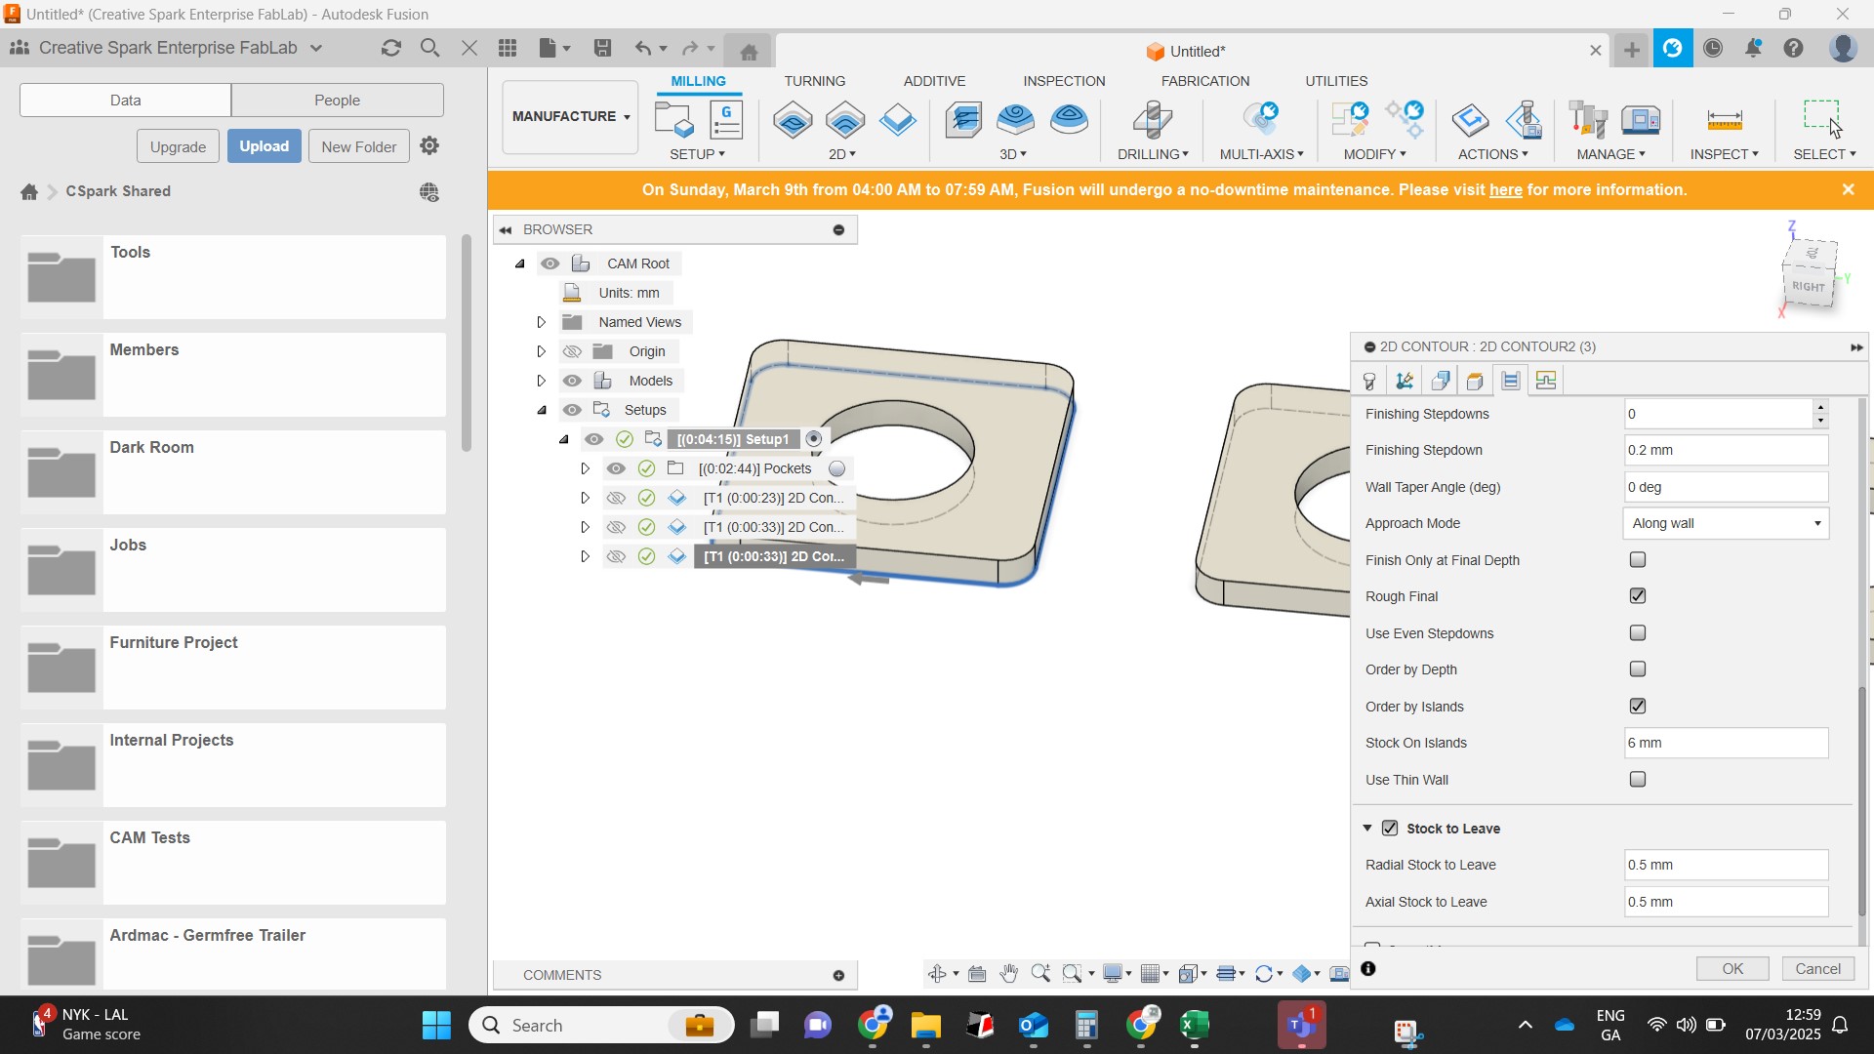Expand the Named Views tree node
The height and width of the screenshot is (1054, 1874).
pyautogui.click(x=541, y=322)
